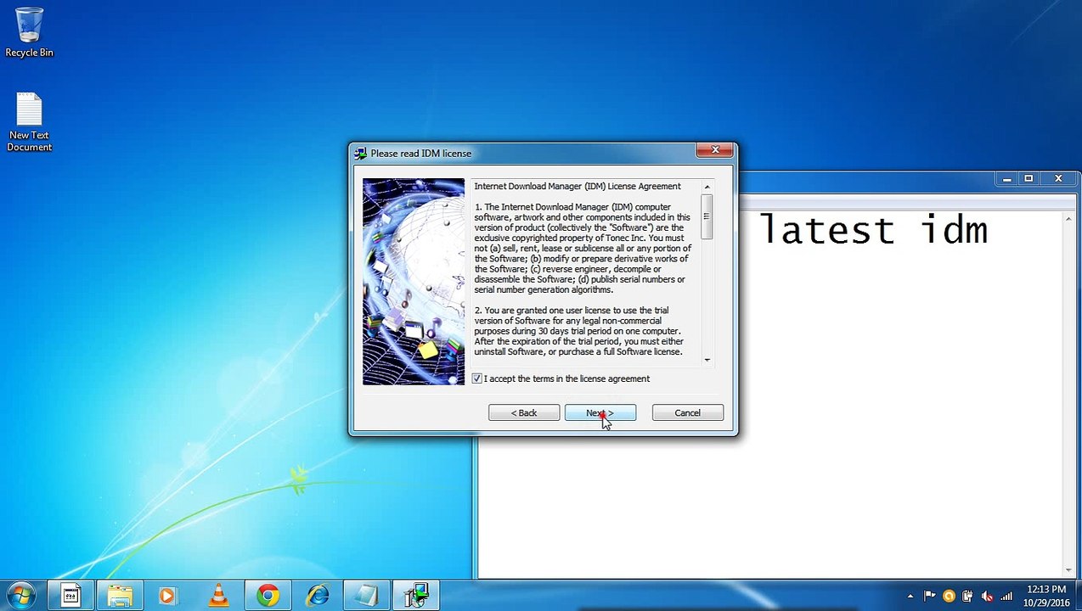The width and height of the screenshot is (1082, 611).
Task: Launch Windows Media Player from taskbar
Action: [x=167, y=596]
